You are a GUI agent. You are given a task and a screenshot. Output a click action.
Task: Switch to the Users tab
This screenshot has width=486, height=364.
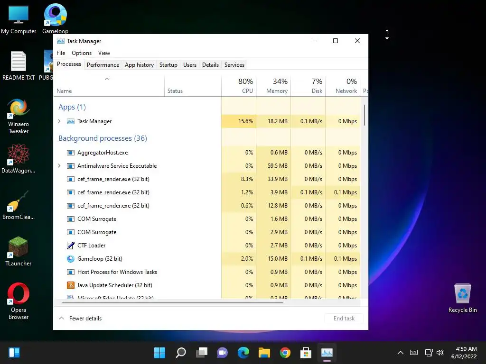190,64
